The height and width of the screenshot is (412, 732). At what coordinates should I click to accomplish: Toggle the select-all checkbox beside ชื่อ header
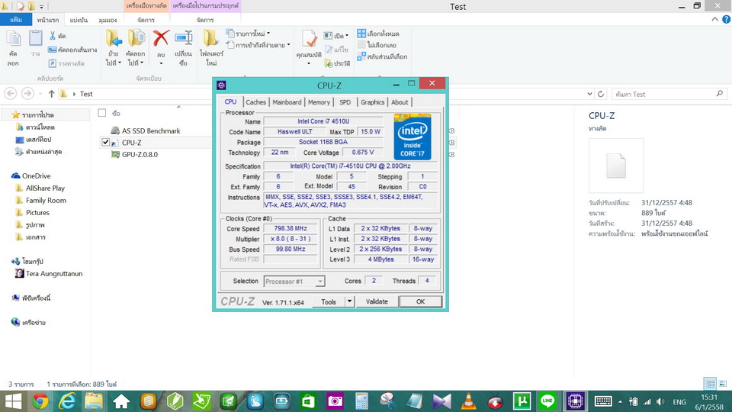point(102,113)
